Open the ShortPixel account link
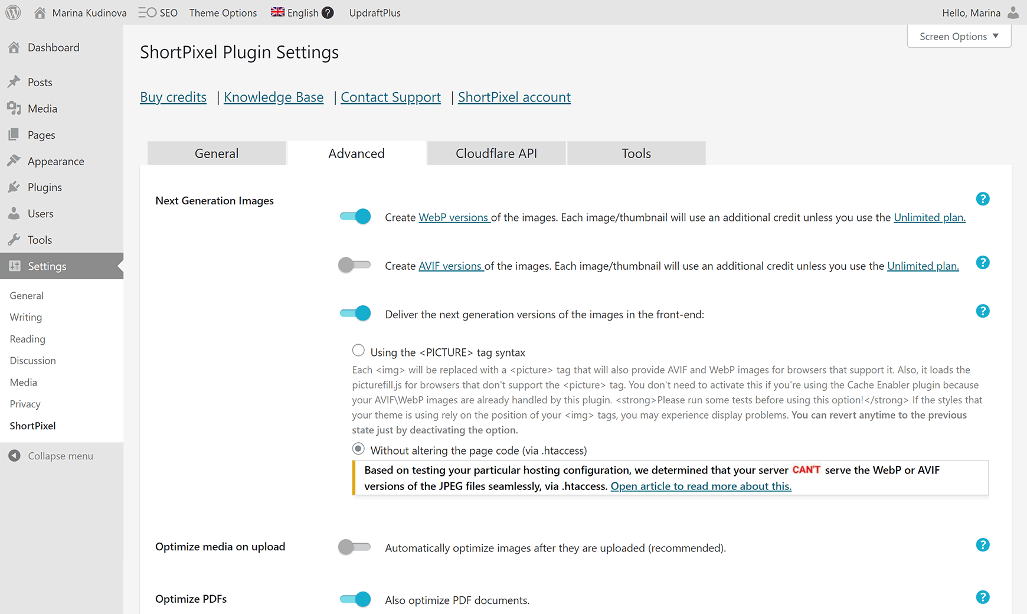1027x614 pixels. coord(514,97)
